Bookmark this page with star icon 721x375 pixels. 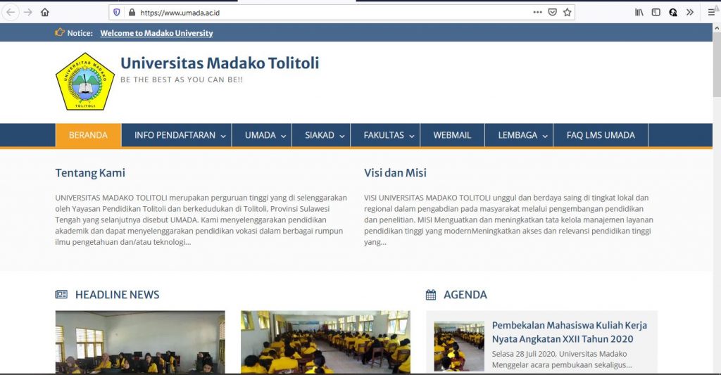click(x=568, y=13)
